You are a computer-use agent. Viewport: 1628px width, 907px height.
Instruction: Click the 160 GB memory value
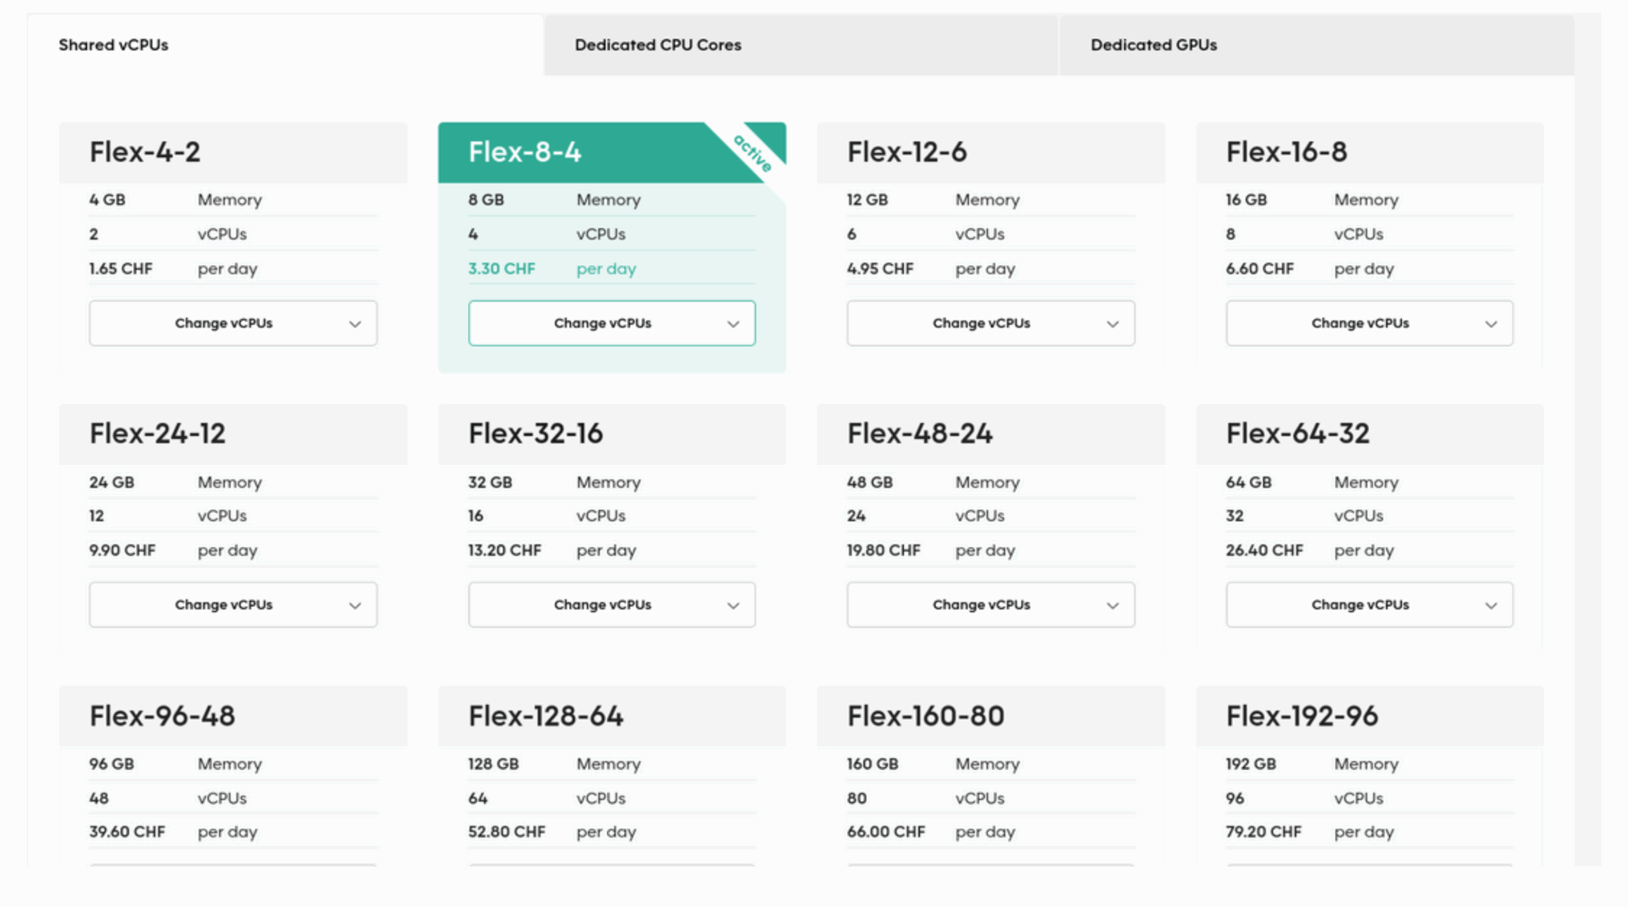pos(873,764)
